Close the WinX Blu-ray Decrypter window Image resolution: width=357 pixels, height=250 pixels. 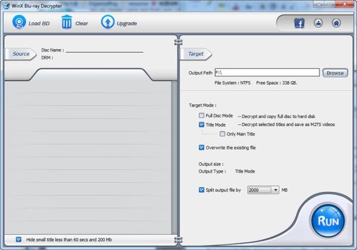point(345,4)
